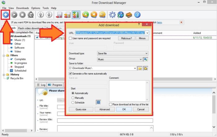
Task: Follow the 'here' link in the tip bar
Action: (159, 22)
